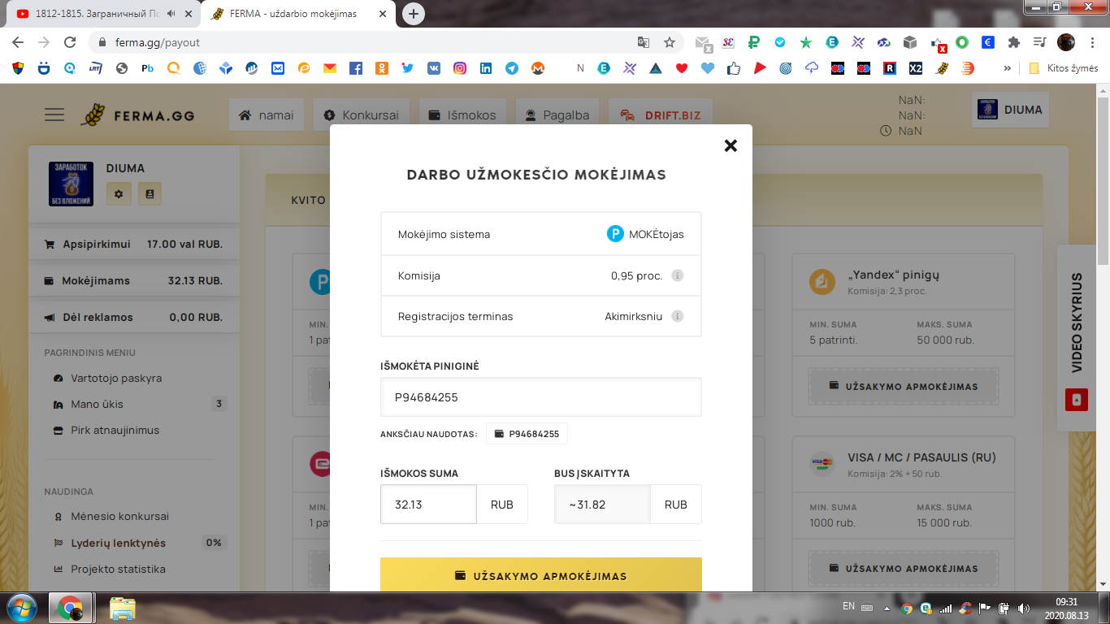Image resolution: width=1110 pixels, height=624 pixels.
Task: Expand the hidden bookmarks overflow chevron
Action: [x=1008, y=68]
